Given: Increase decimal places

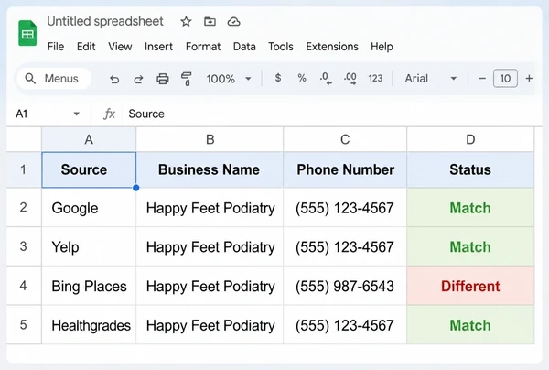Looking at the screenshot, I should coord(350,79).
